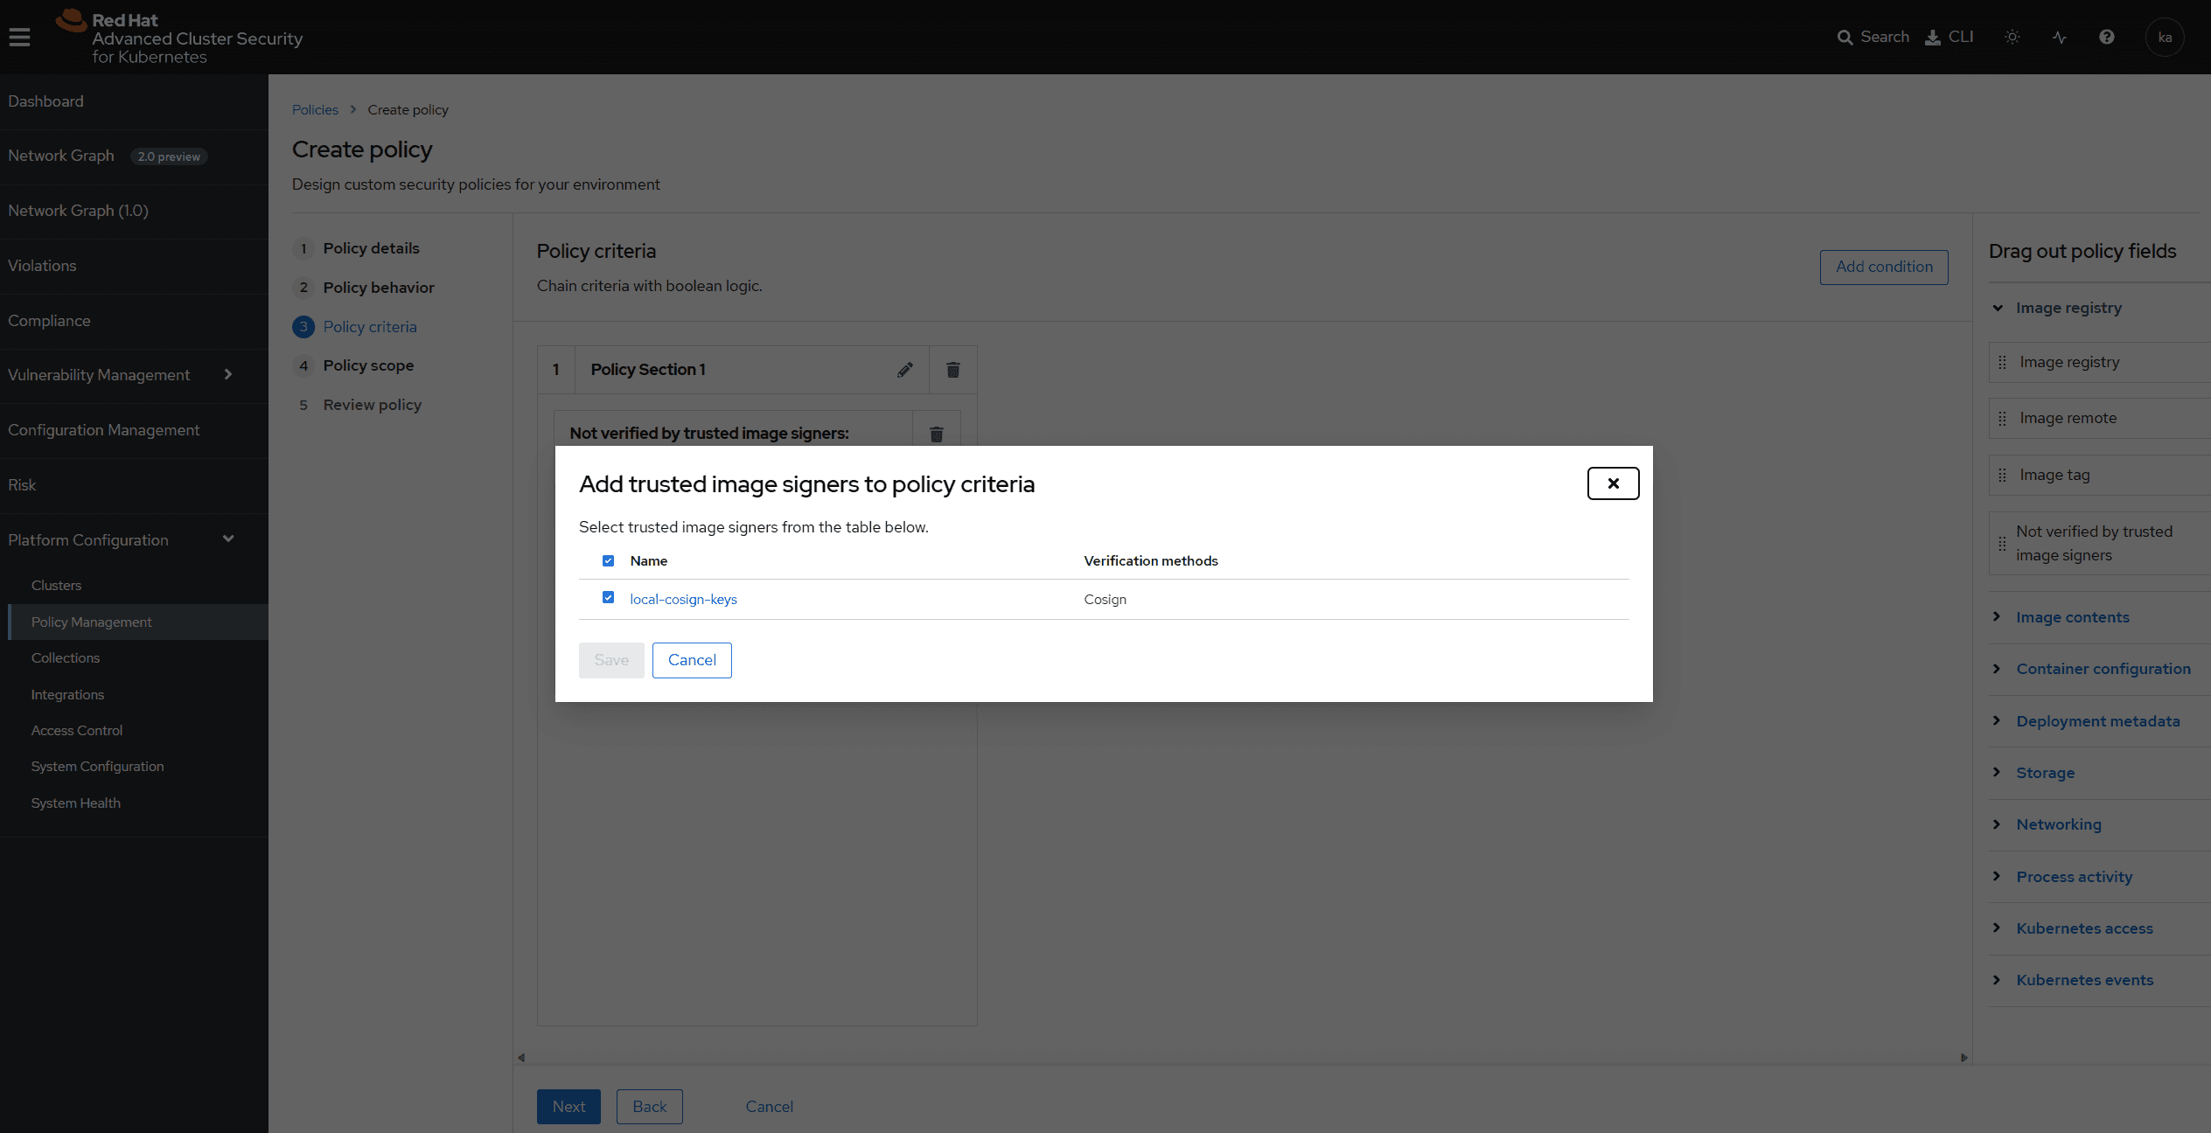The image size is (2211, 1133).
Task: Close the trusted image signers dialog
Action: 1613,483
